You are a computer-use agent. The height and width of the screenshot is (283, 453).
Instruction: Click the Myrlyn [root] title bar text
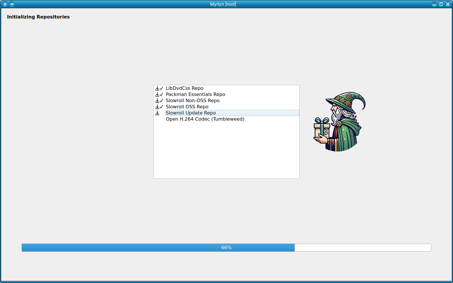click(x=223, y=4)
